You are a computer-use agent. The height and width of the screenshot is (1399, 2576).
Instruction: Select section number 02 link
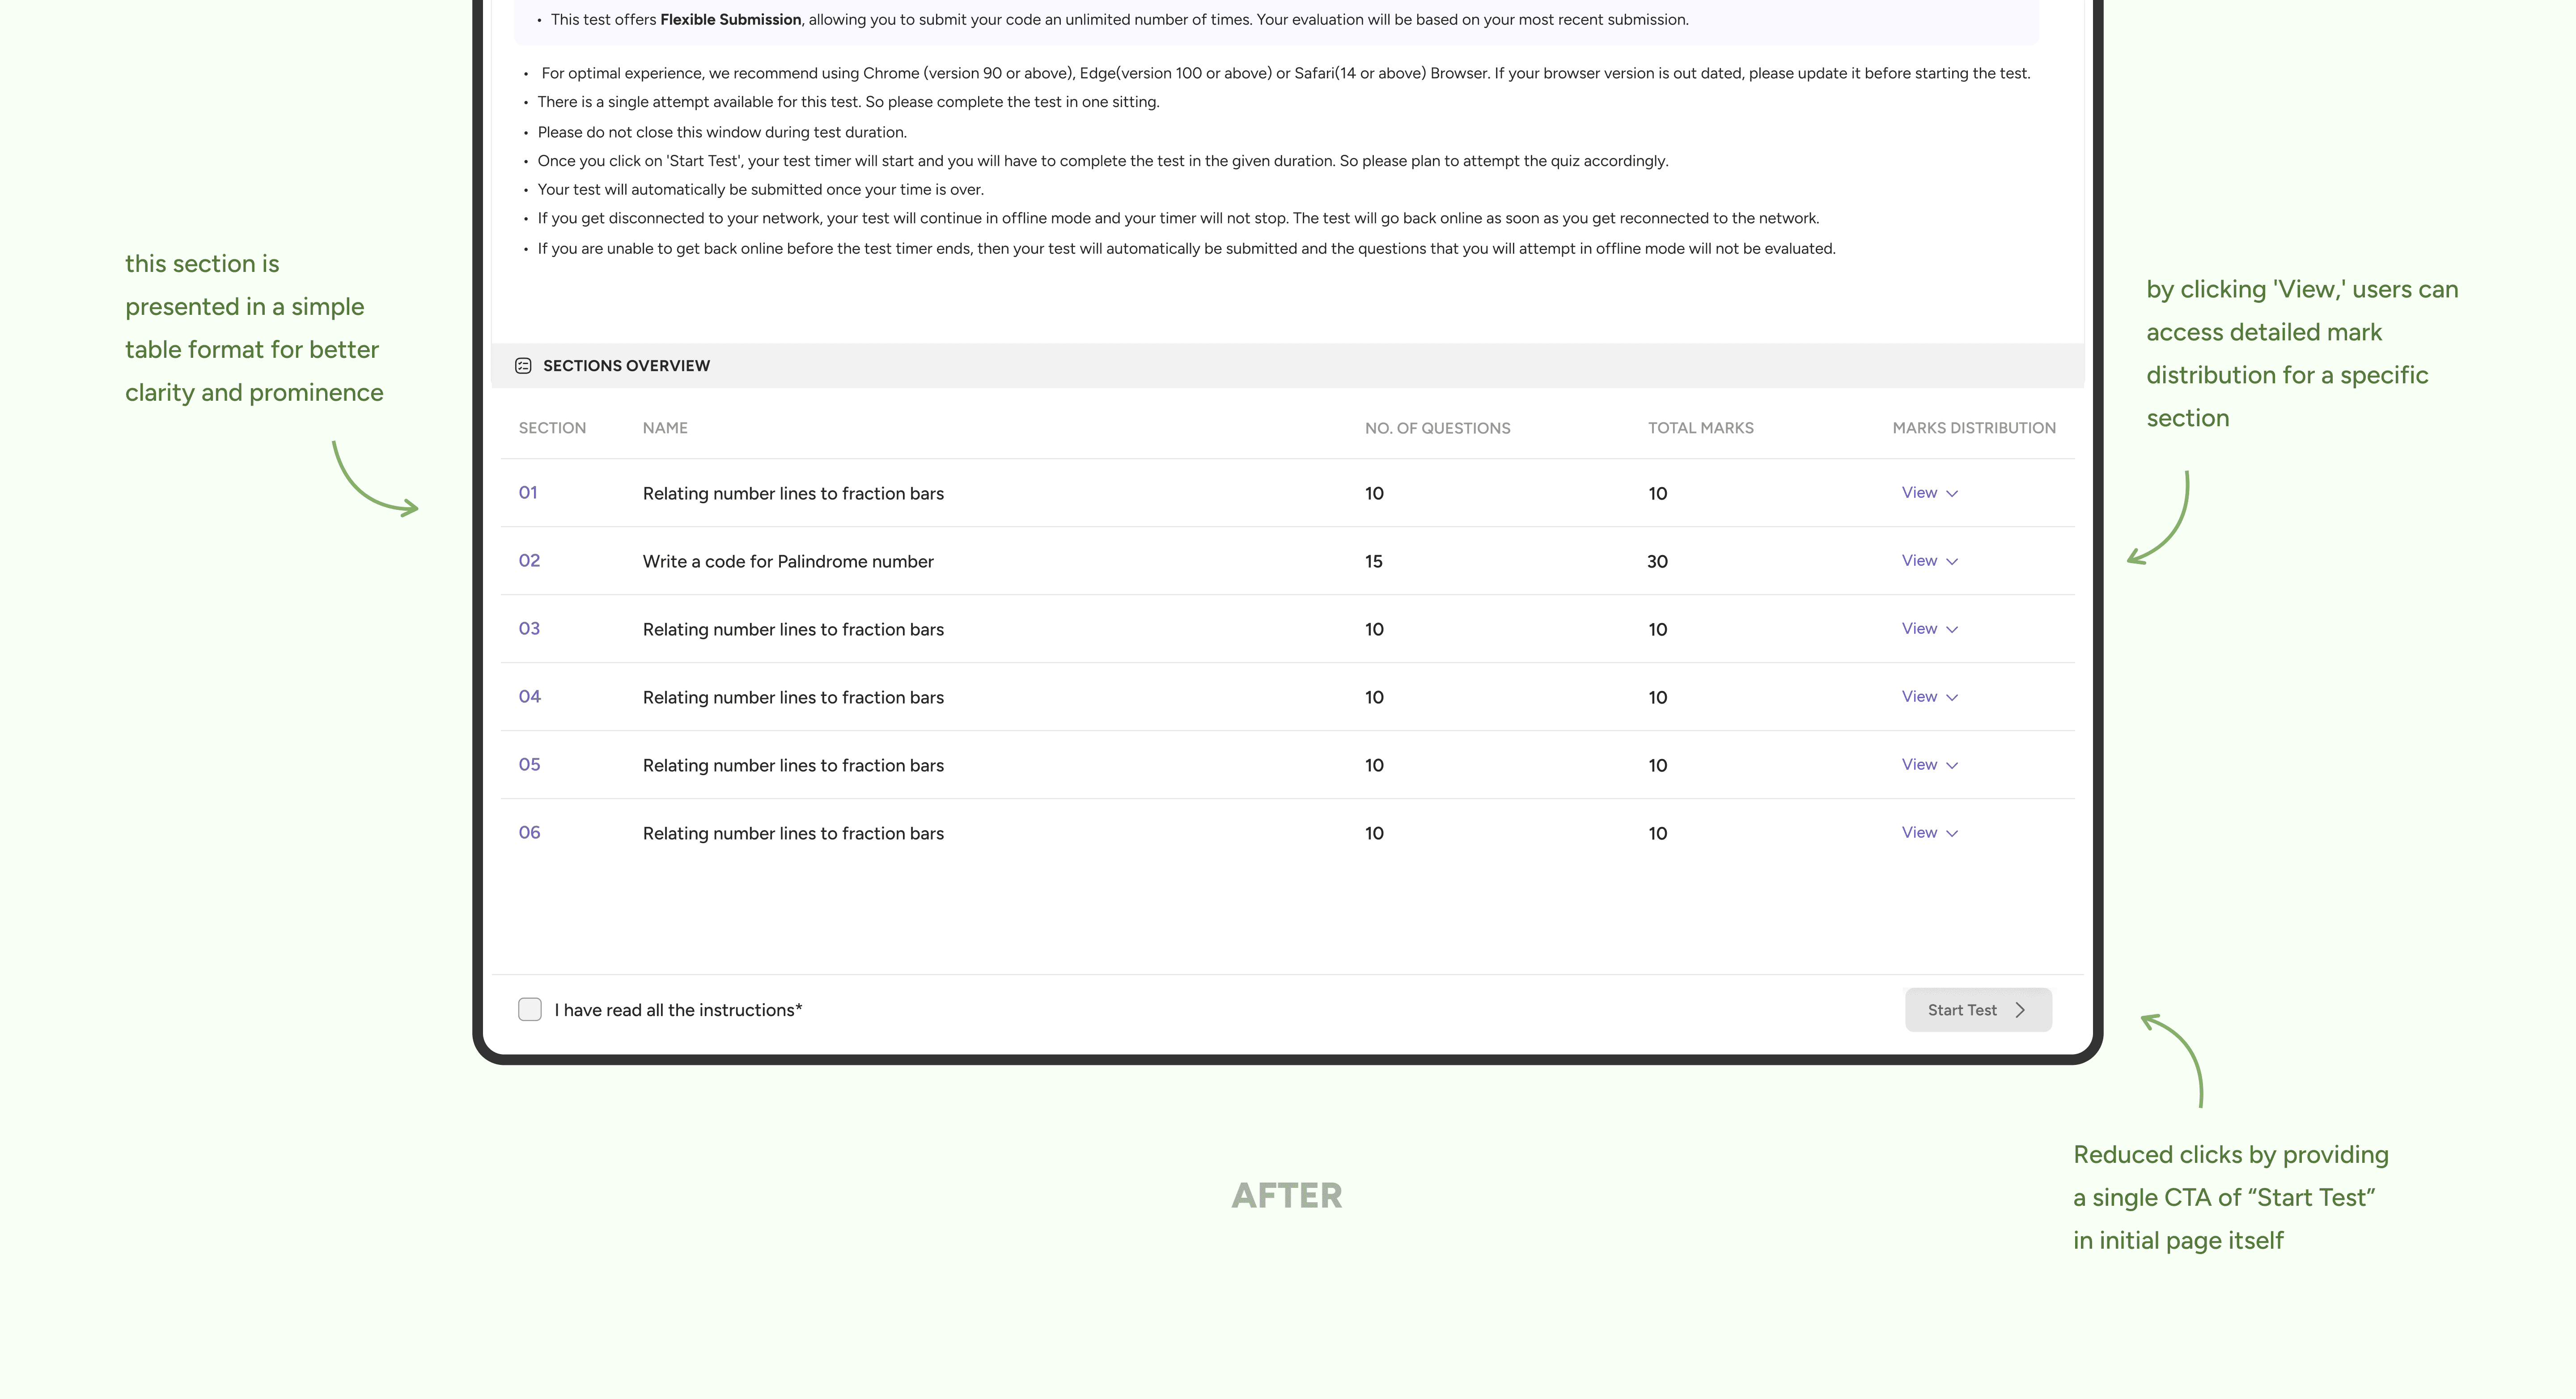pos(529,561)
